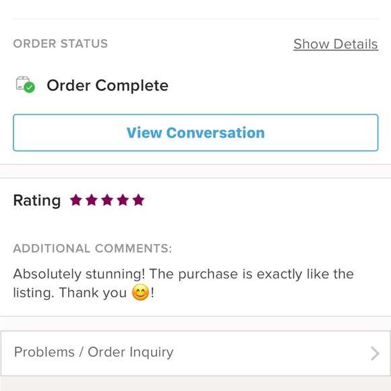391x391 pixels.
Task: Click the package with green checkmark icon
Action: [26, 84]
